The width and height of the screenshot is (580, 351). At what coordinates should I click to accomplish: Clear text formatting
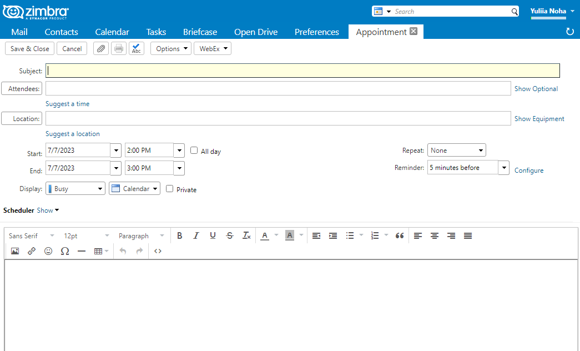246,236
